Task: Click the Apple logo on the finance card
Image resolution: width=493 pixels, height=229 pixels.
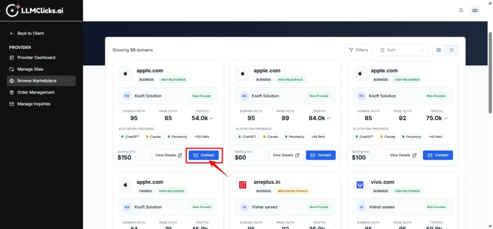Action: (x=126, y=185)
